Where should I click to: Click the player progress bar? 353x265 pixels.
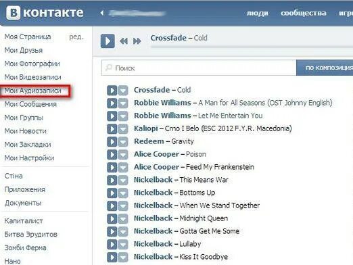click(x=252, y=47)
